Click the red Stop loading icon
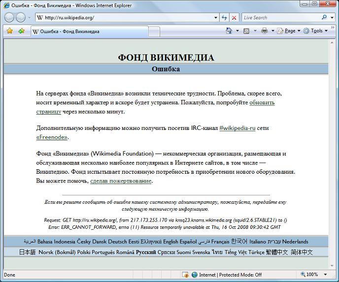 coord(234,18)
